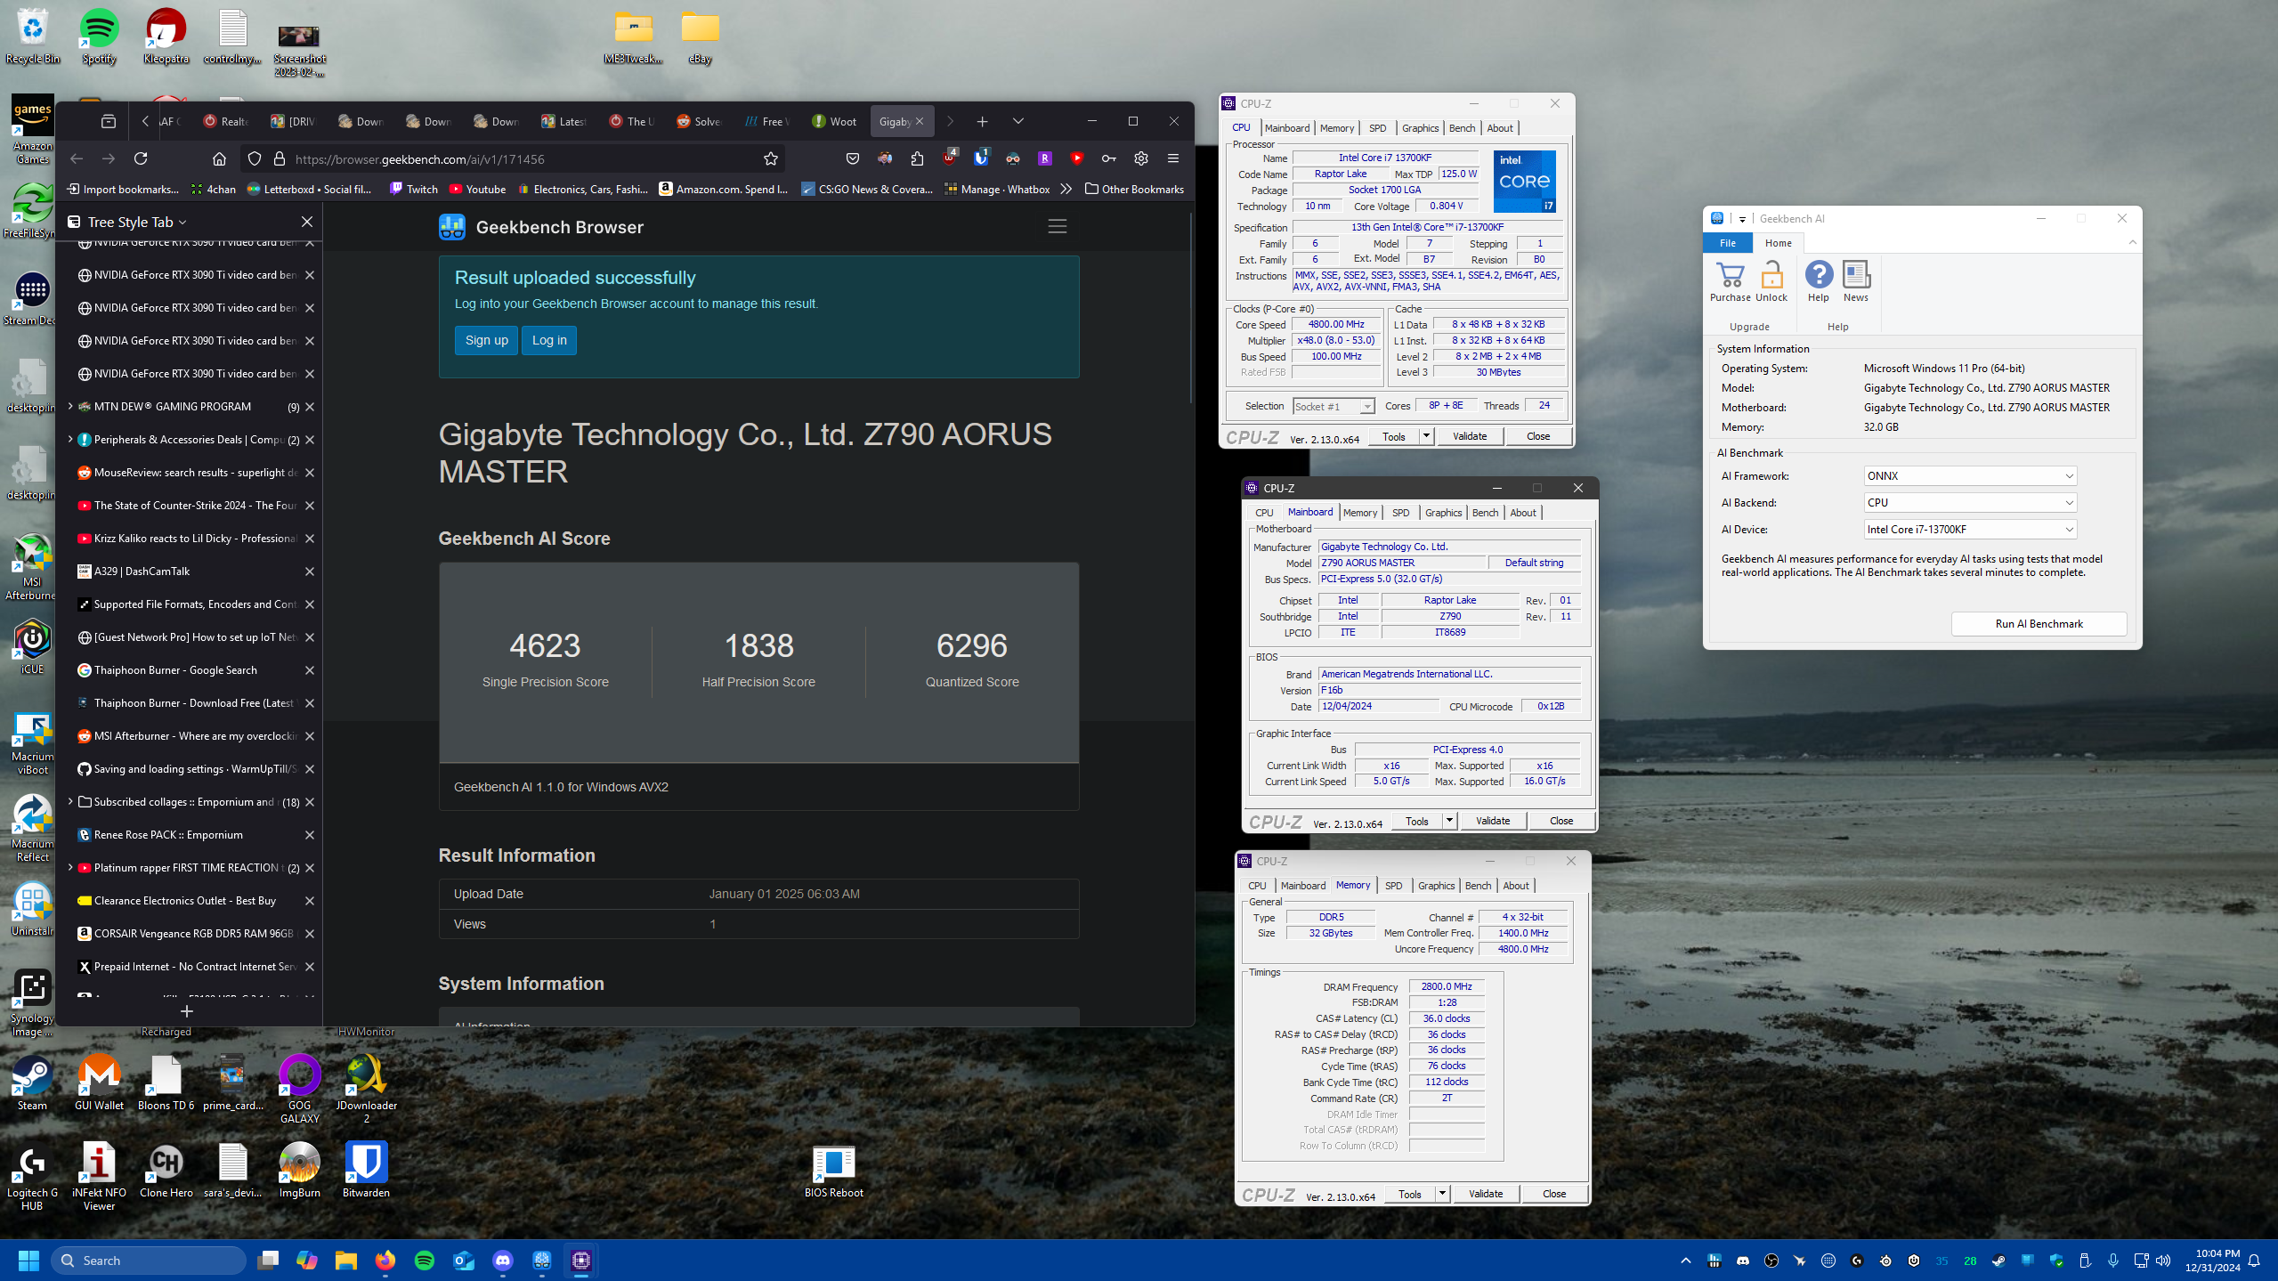
Task: Click the browser address bar URL
Action: pyautogui.click(x=419, y=159)
